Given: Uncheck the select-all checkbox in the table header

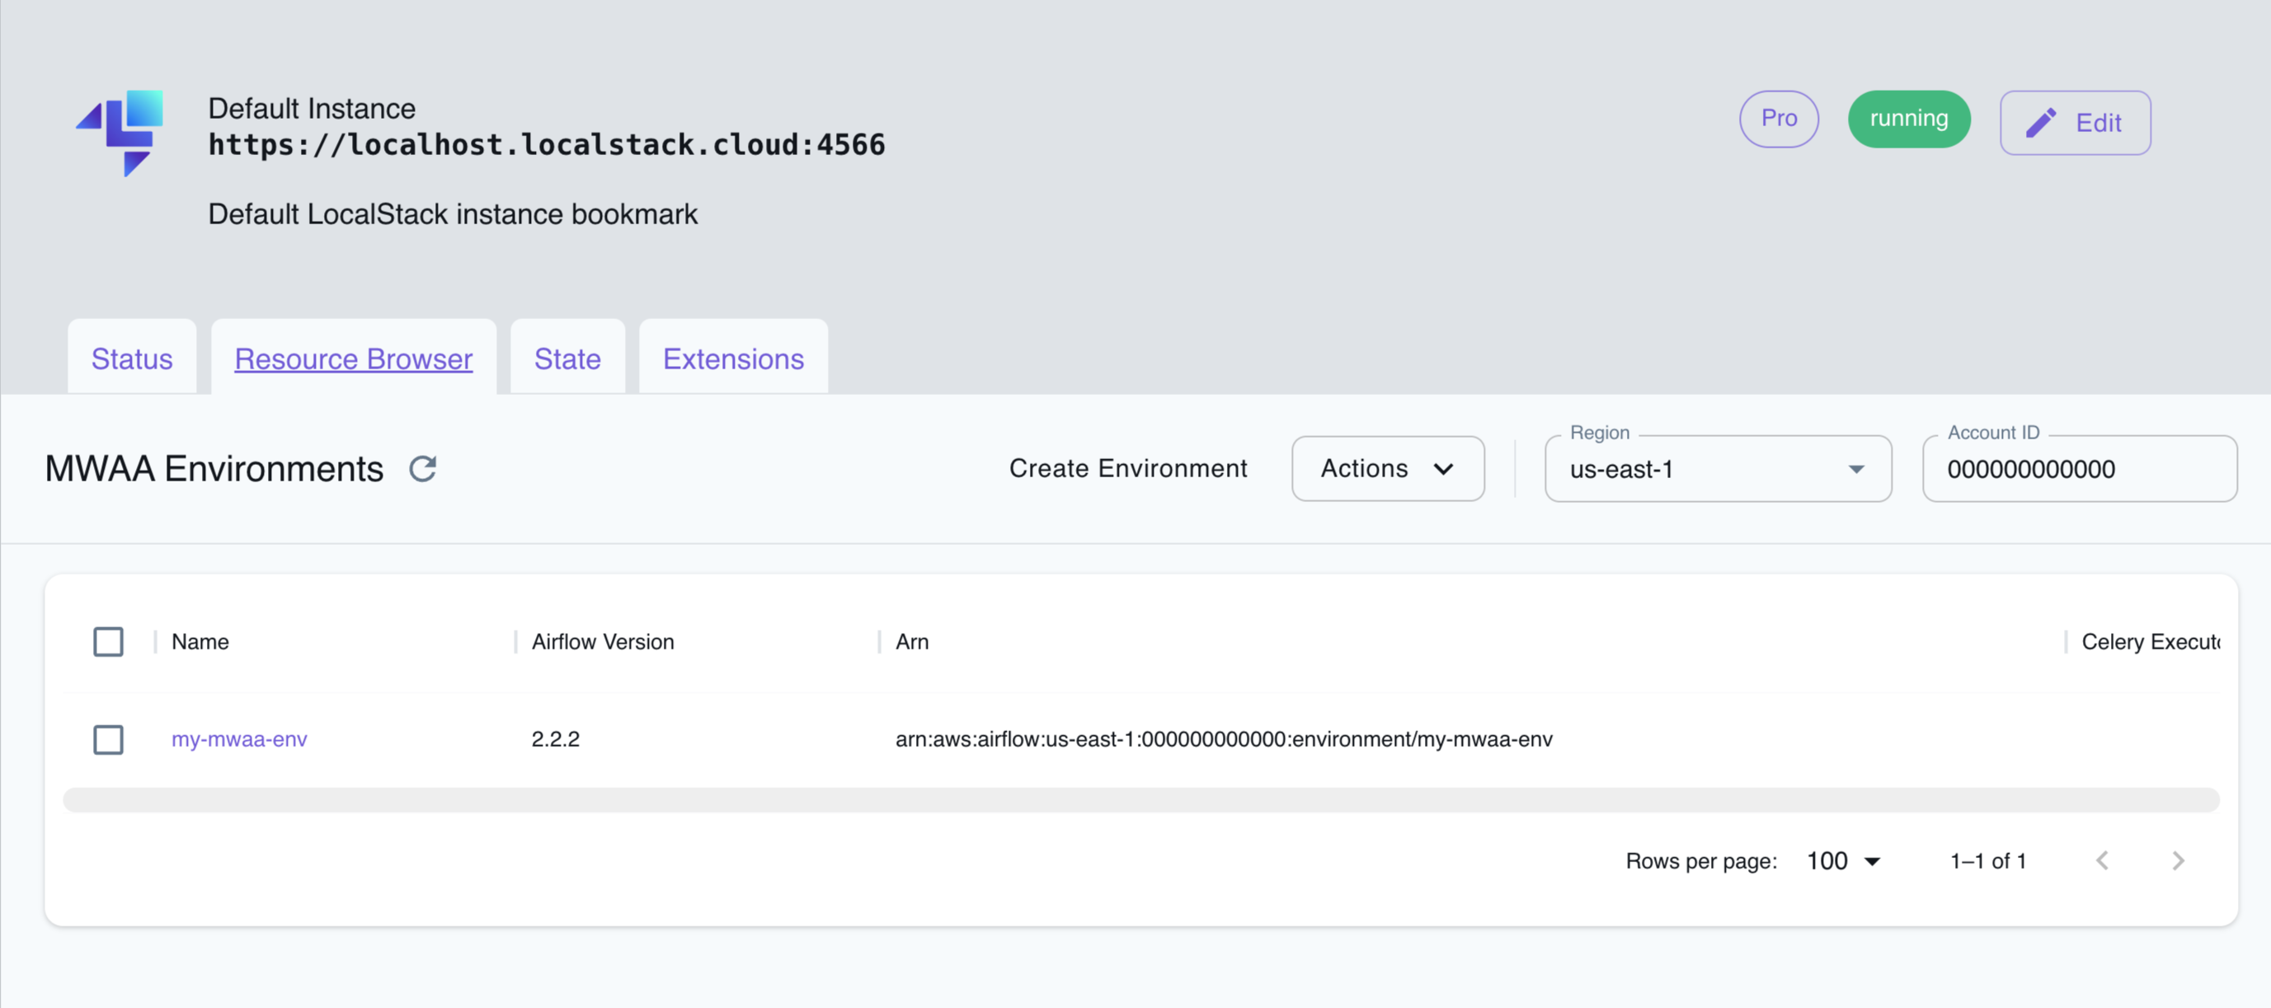Looking at the screenshot, I should coord(107,641).
